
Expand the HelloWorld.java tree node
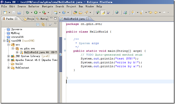17,52
